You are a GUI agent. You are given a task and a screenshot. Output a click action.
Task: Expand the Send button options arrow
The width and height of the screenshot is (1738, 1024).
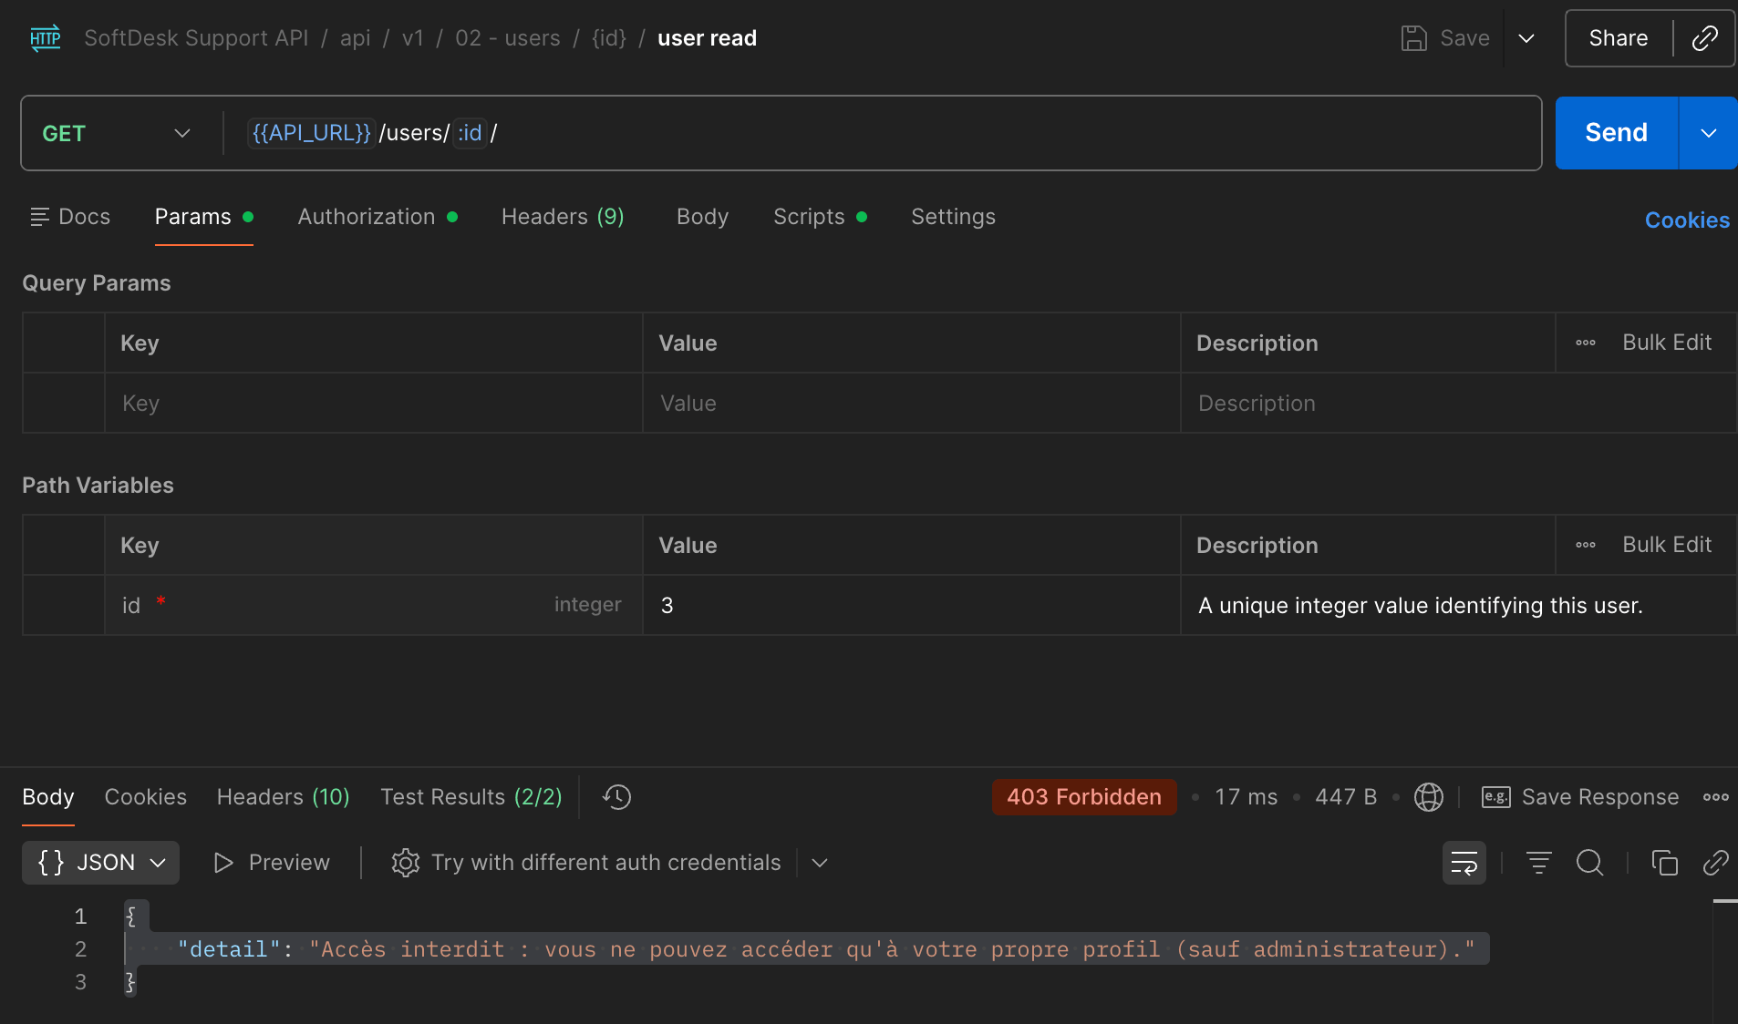pyautogui.click(x=1708, y=133)
